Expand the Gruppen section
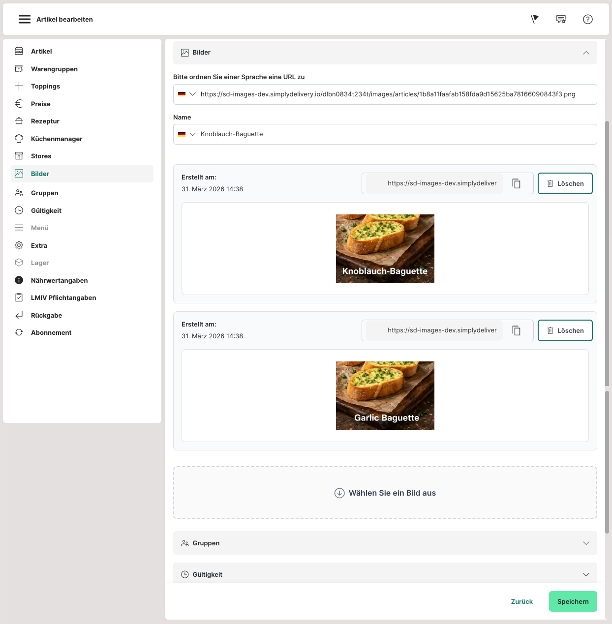 tap(585, 543)
